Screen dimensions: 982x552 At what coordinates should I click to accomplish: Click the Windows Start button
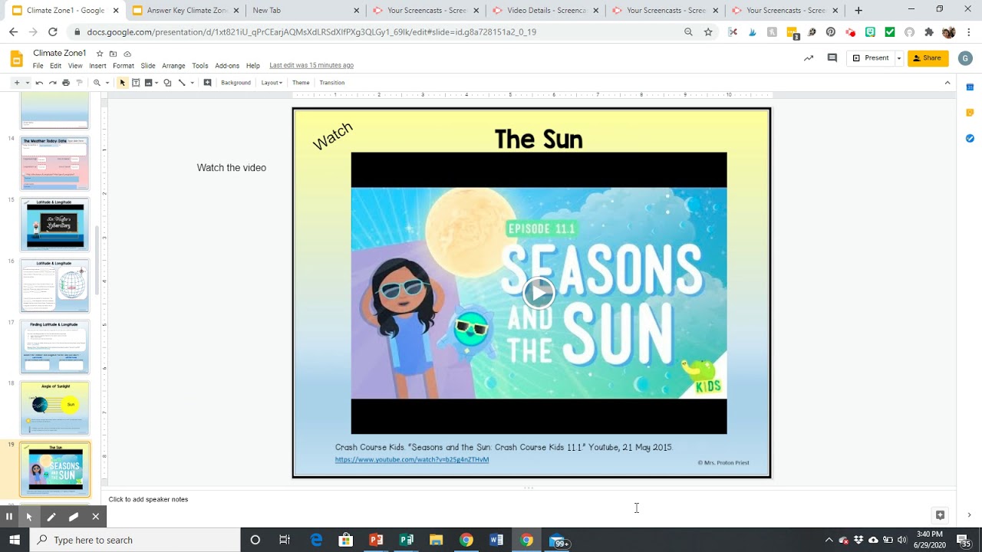coord(15,540)
